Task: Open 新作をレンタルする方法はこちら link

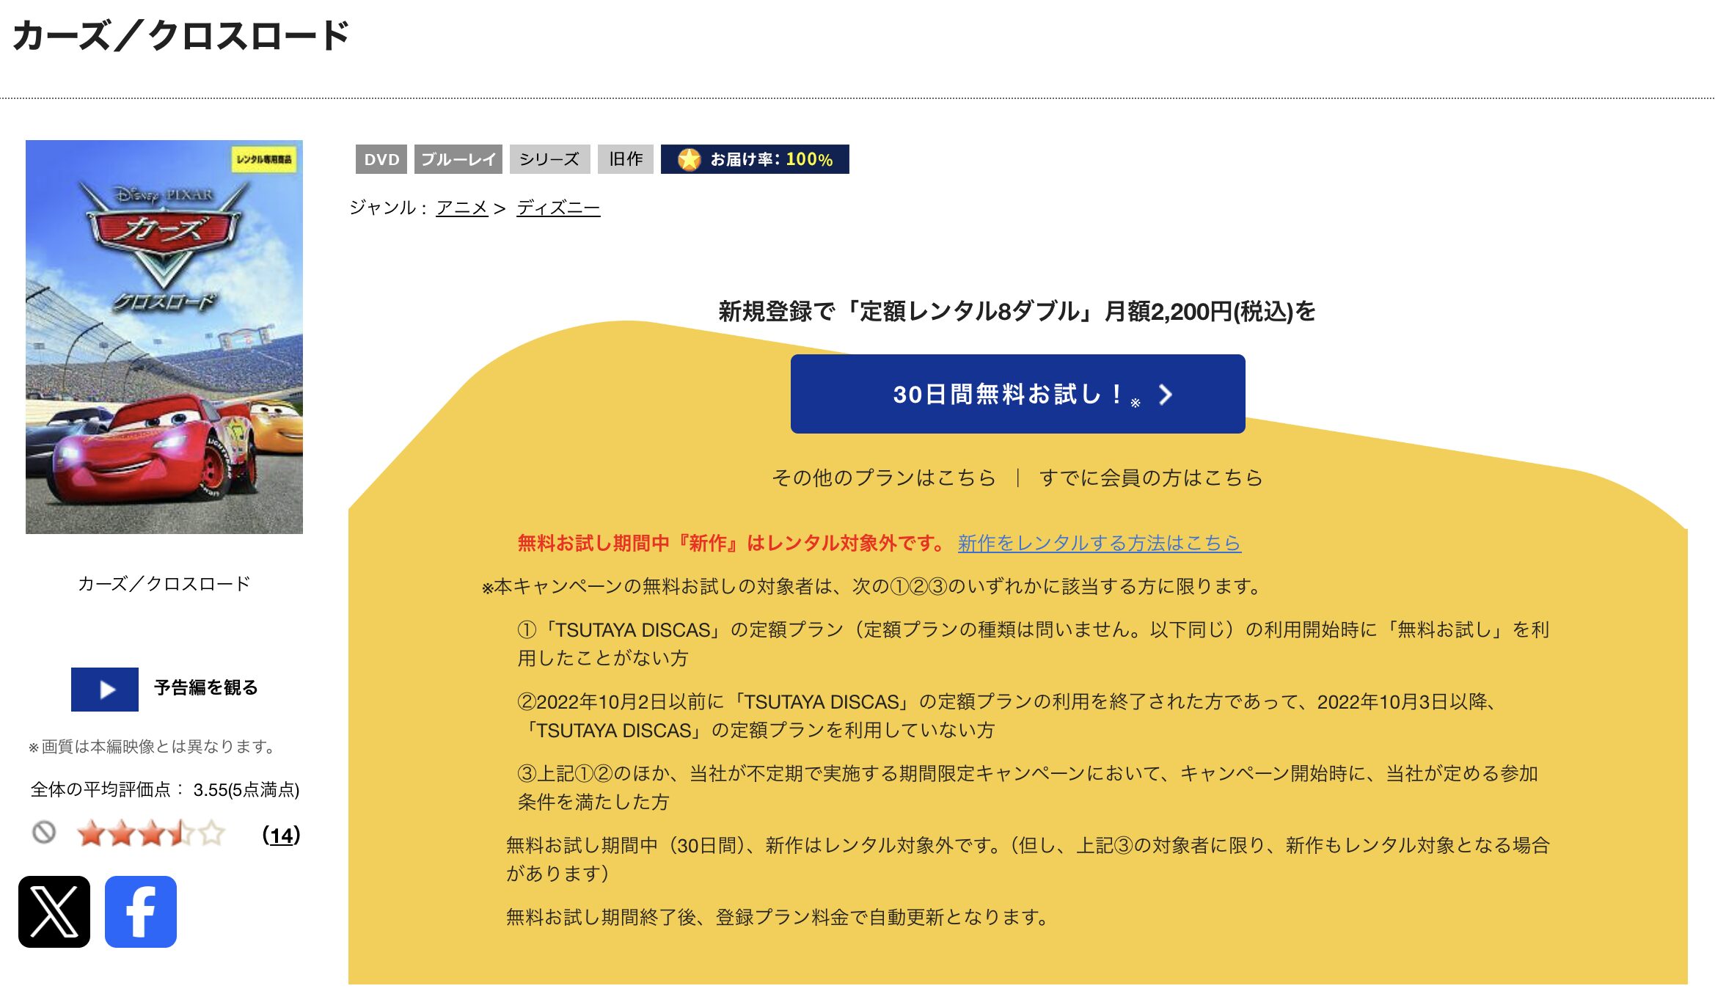Action: point(1100,543)
